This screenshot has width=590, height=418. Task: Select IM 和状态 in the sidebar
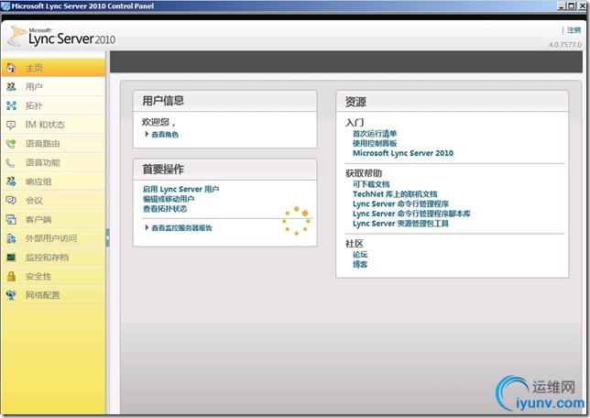pos(53,125)
